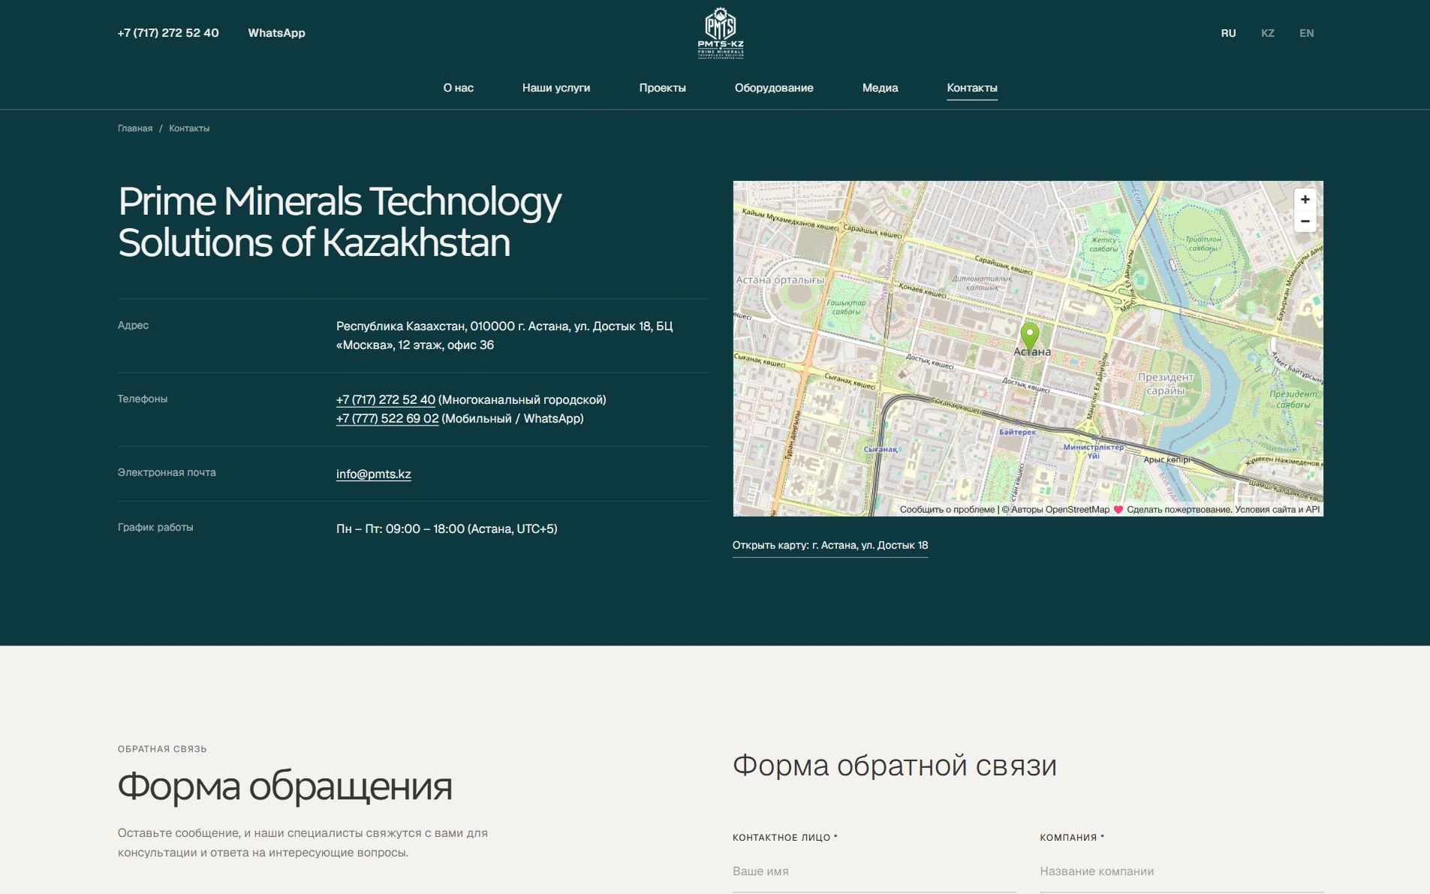Click the city landline number in Телефоны row
Image resolution: width=1430 pixels, height=894 pixels.
pyautogui.click(x=386, y=400)
